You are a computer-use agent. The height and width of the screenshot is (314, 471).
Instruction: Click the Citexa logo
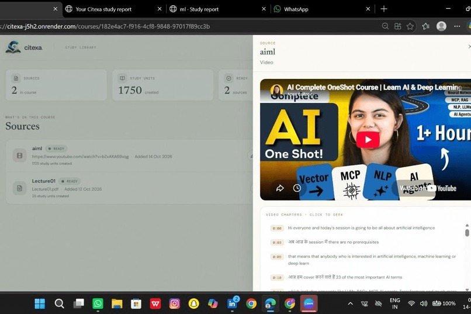[x=24, y=47]
